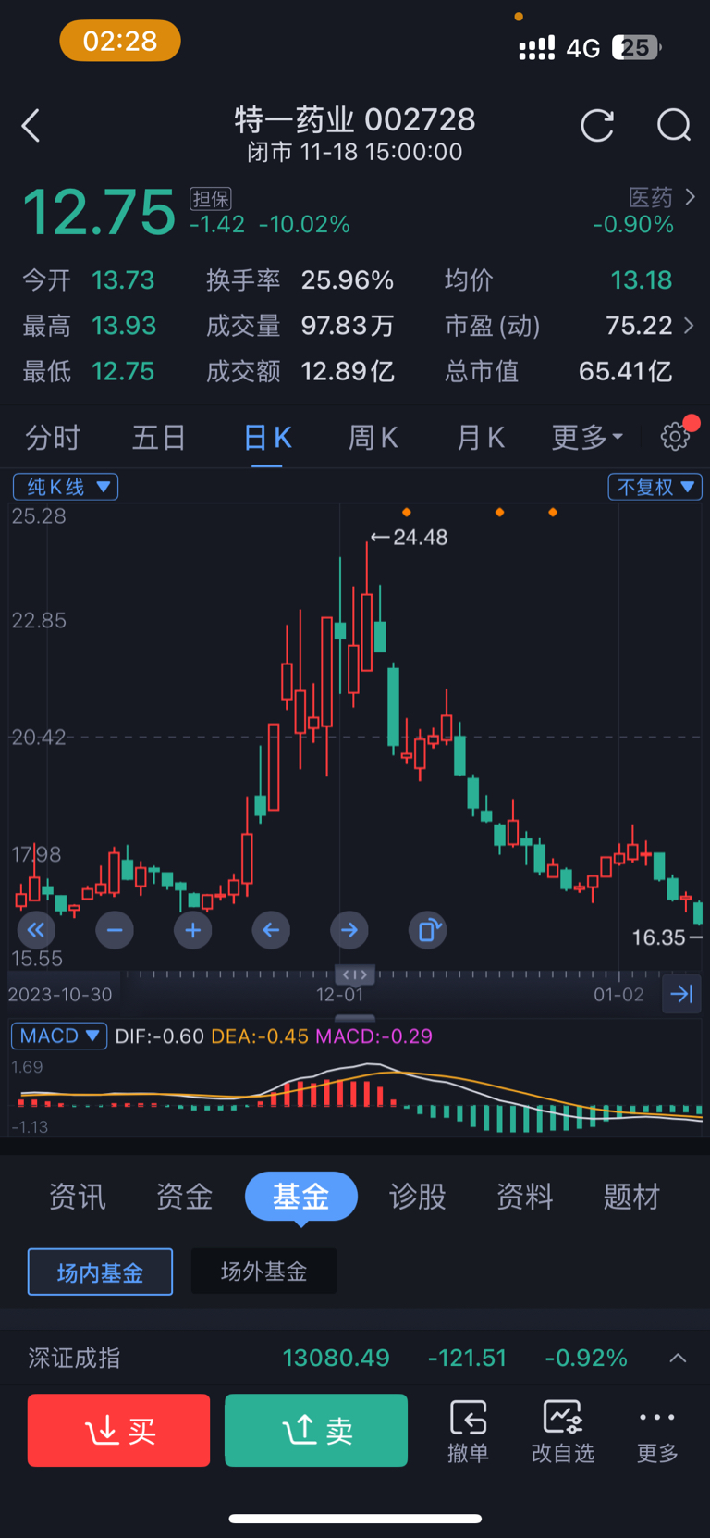Image resolution: width=710 pixels, height=1539 pixels.
Task: Tap the 改自选 edit watchlist icon
Action: coord(562,1431)
